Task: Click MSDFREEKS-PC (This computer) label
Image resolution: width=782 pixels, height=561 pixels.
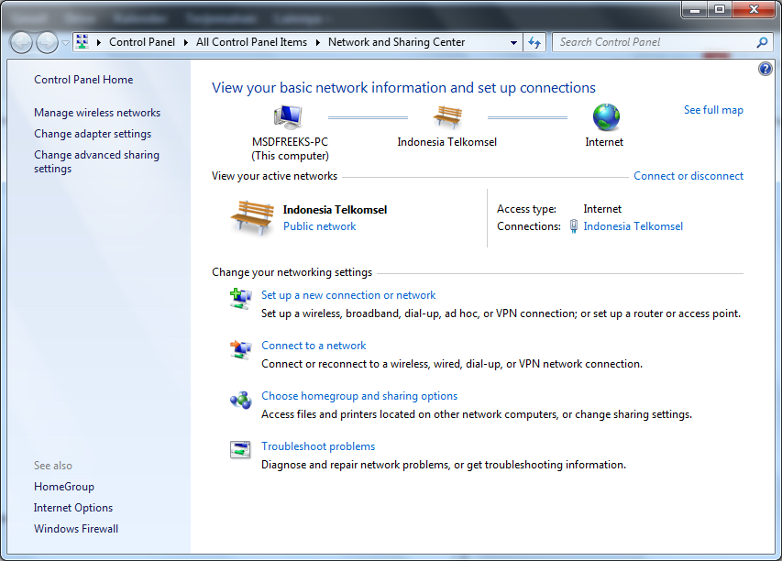Action: click(290, 148)
